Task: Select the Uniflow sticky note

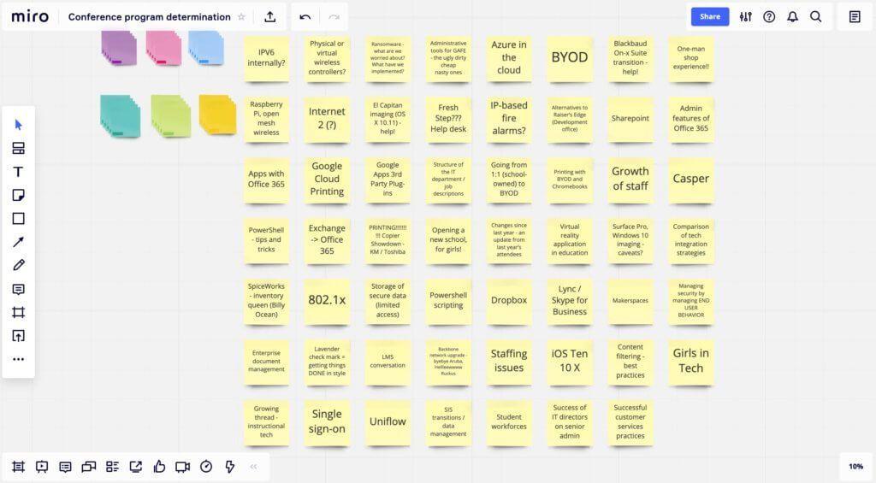Action: [x=388, y=421]
